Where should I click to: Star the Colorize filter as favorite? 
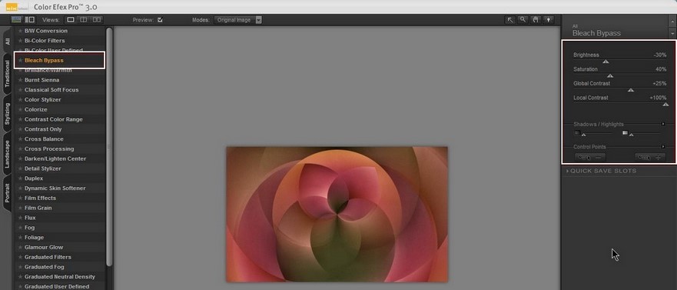pyautogui.click(x=20, y=110)
